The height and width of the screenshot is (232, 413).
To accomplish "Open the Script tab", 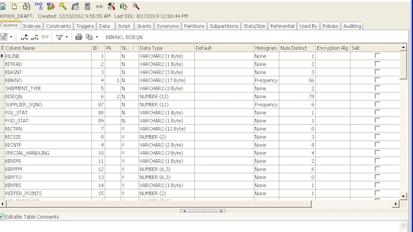I will [124, 26].
